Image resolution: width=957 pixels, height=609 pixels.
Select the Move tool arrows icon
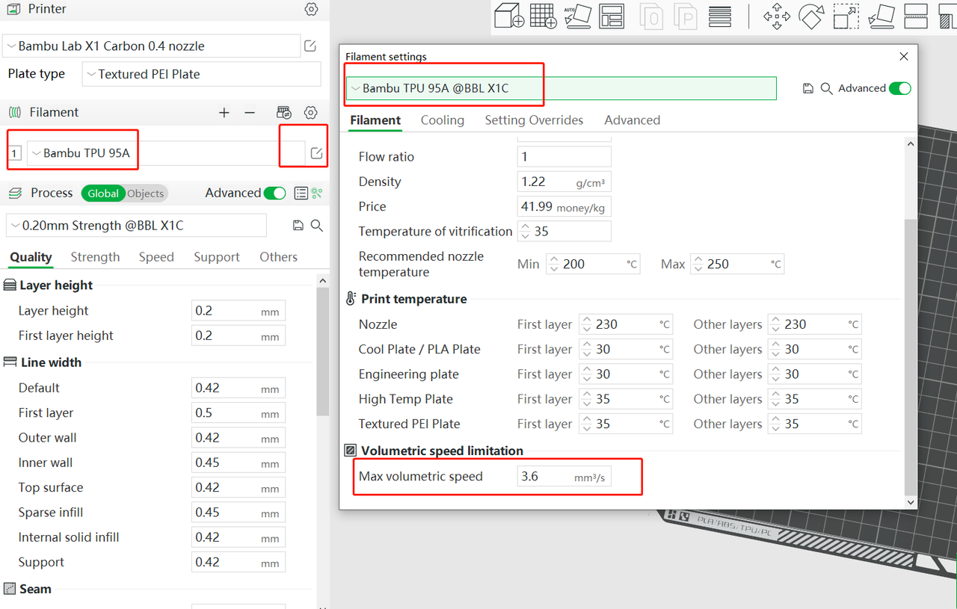tap(777, 16)
